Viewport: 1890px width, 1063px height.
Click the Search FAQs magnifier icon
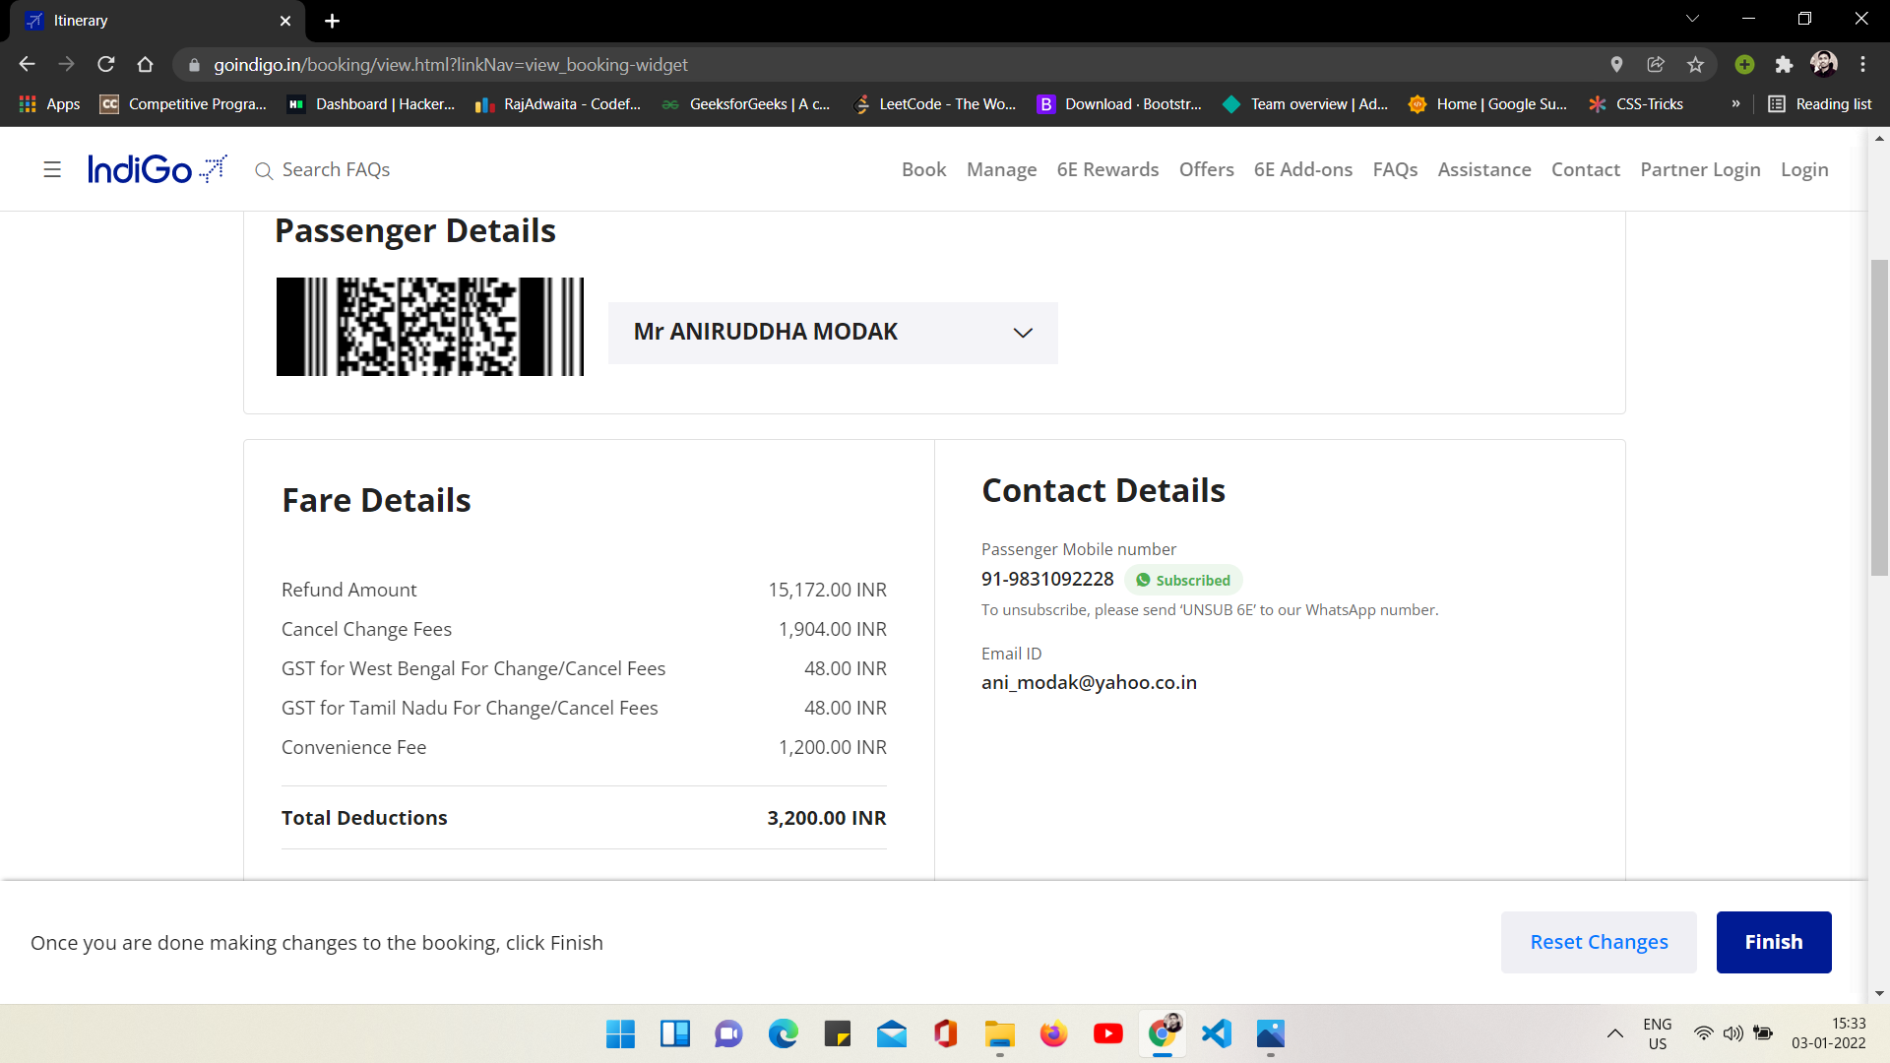(263, 171)
